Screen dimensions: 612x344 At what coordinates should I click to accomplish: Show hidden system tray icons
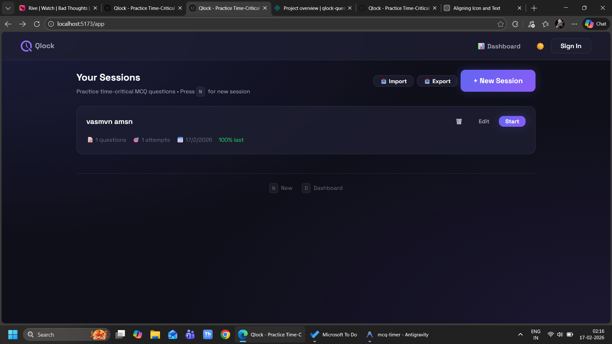pos(521,334)
